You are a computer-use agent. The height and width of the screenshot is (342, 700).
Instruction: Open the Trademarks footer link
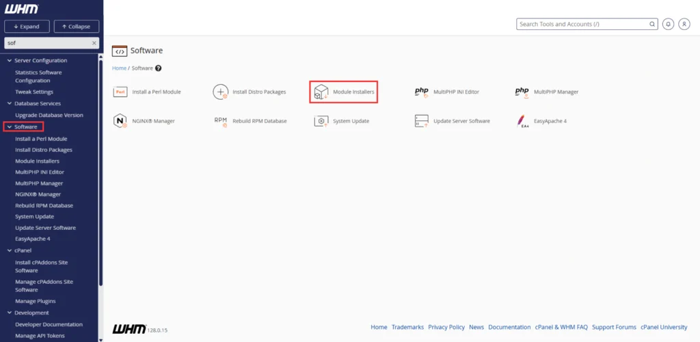click(x=407, y=327)
